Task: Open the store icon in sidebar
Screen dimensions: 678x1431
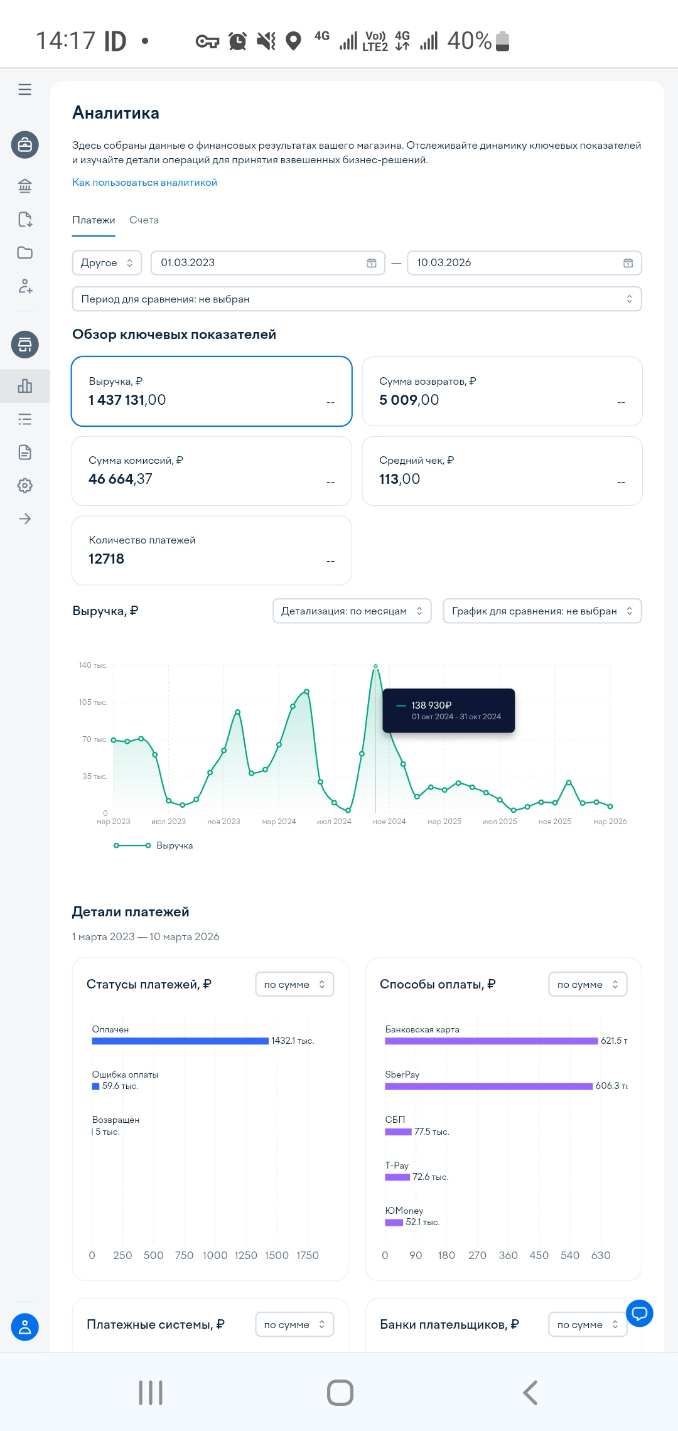Action: pos(25,345)
